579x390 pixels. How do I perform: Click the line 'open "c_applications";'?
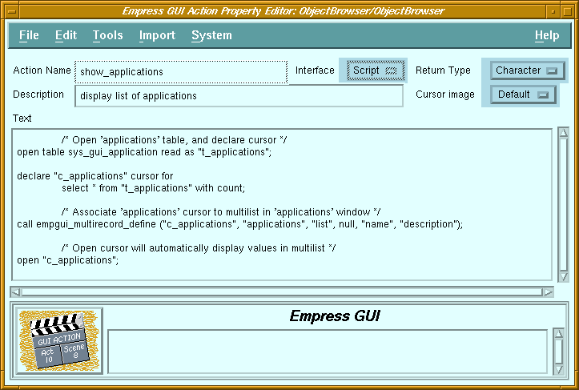point(67,260)
